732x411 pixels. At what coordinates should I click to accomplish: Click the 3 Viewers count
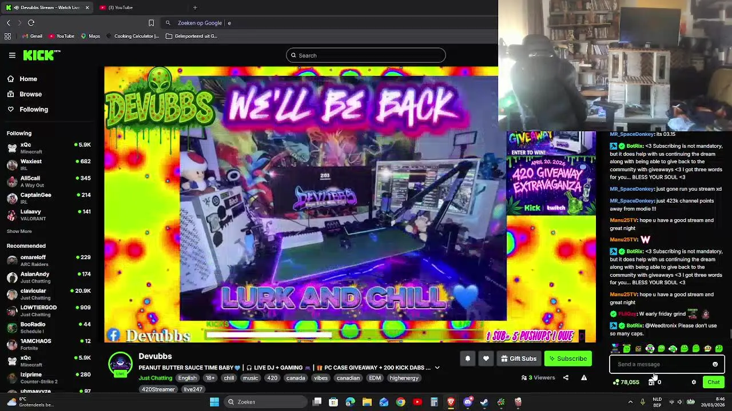click(538, 377)
